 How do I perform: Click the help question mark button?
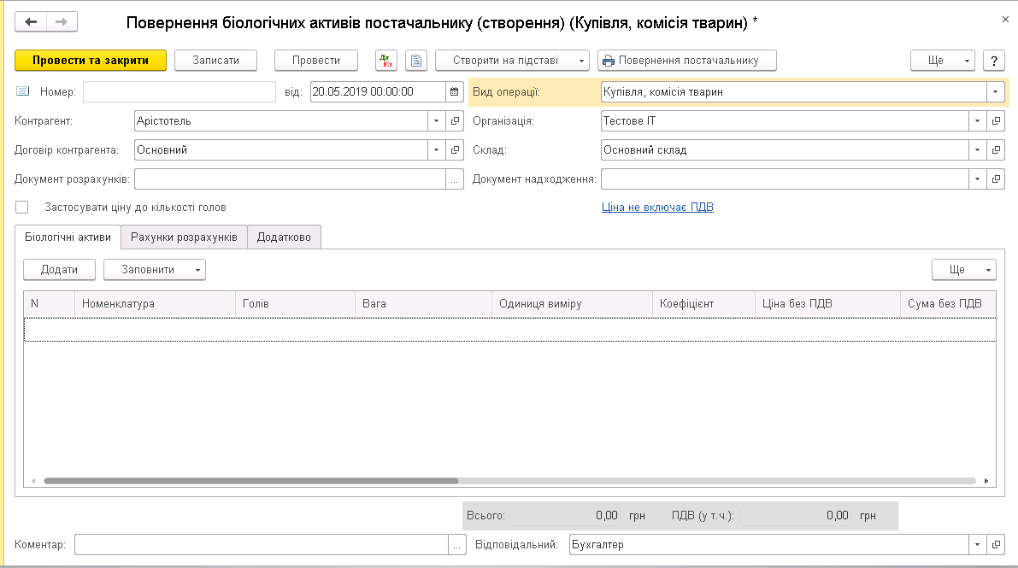(992, 61)
